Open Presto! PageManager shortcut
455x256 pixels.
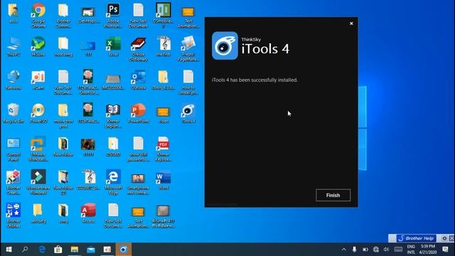pos(188,49)
